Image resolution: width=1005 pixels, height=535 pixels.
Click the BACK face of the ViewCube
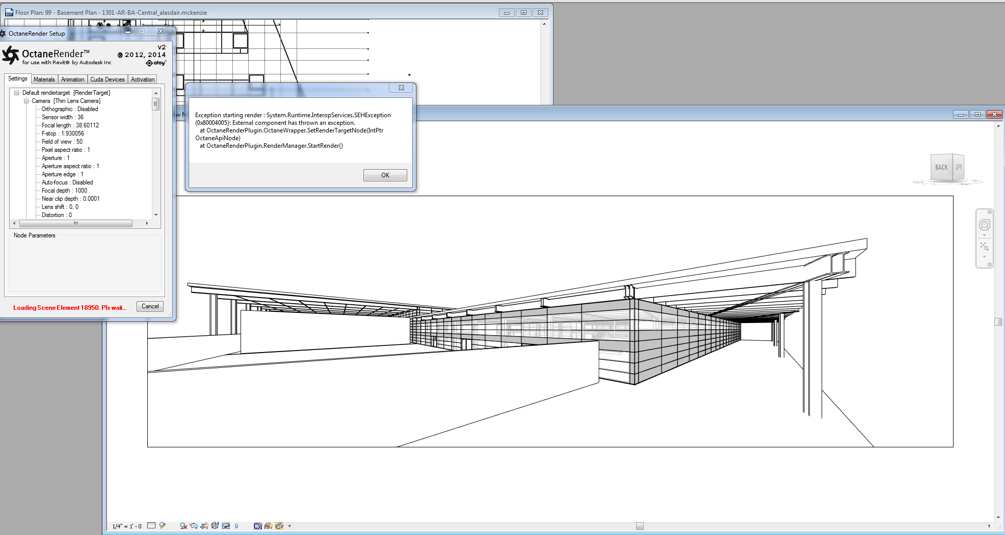[941, 167]
